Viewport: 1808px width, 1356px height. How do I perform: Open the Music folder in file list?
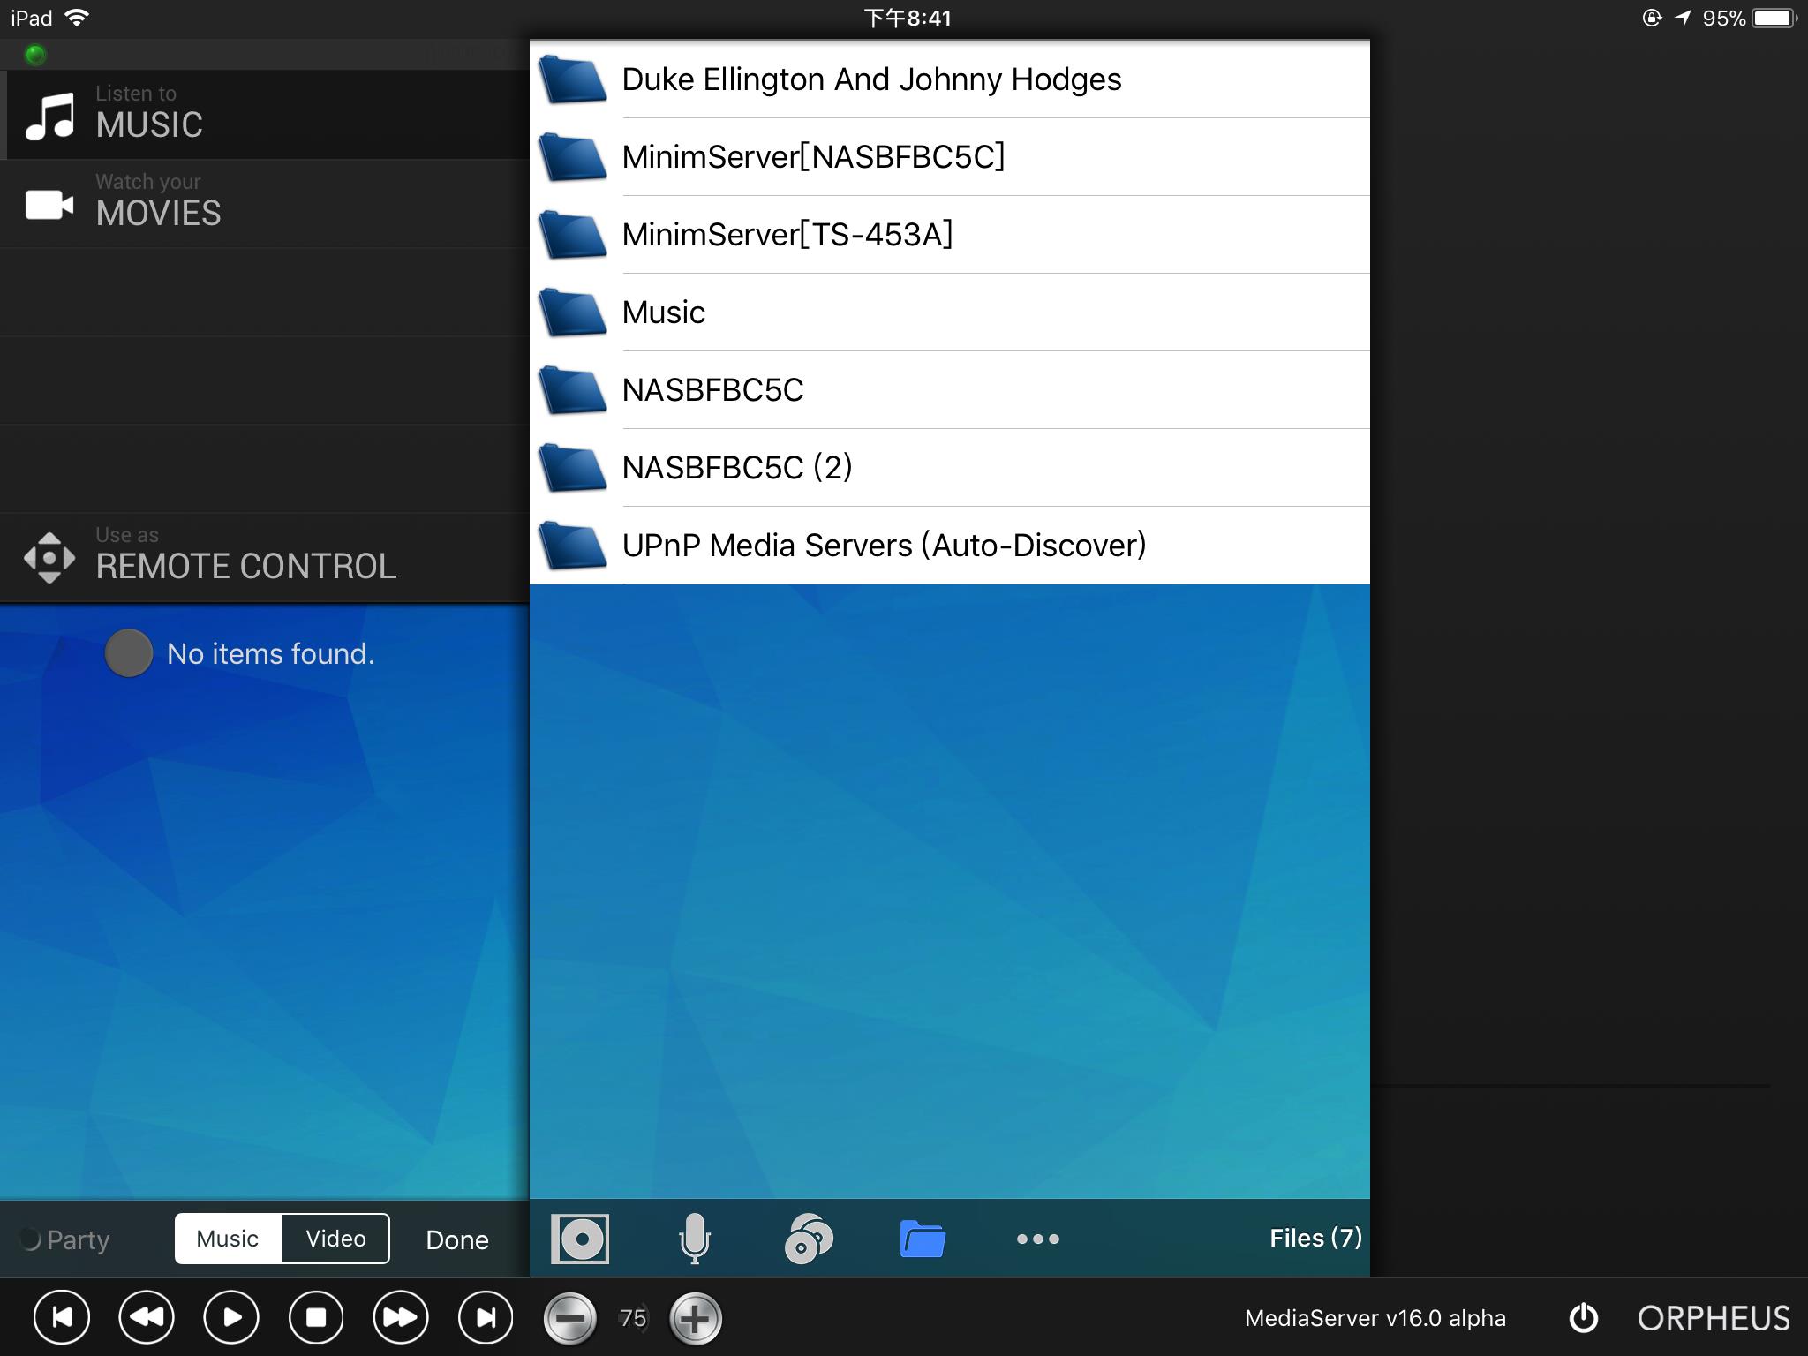950,313
